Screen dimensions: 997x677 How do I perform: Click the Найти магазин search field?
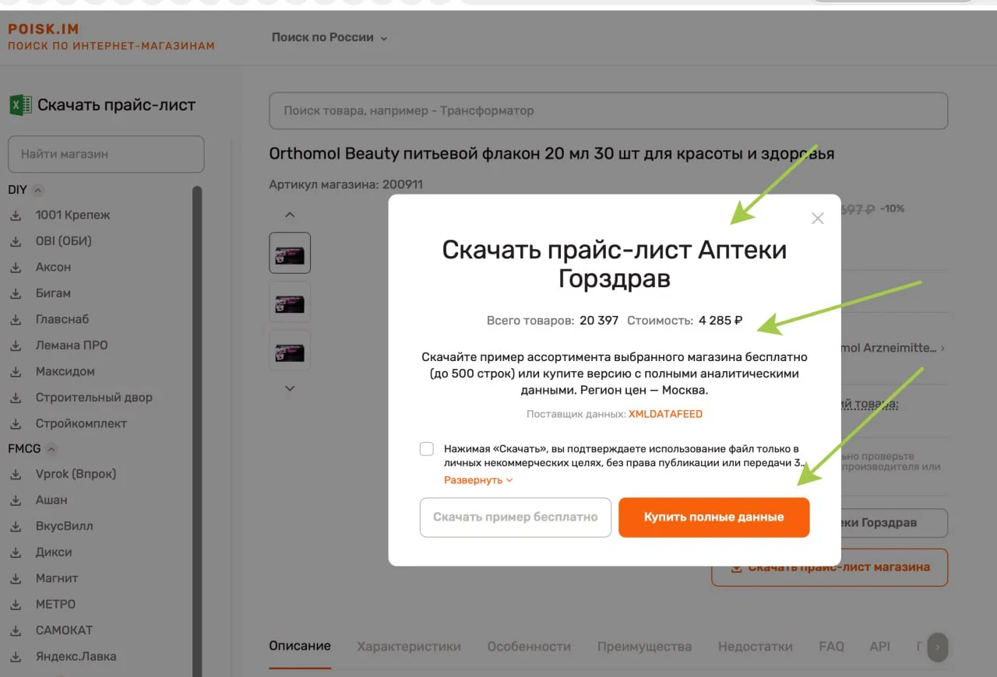click(x=106, y=154)
